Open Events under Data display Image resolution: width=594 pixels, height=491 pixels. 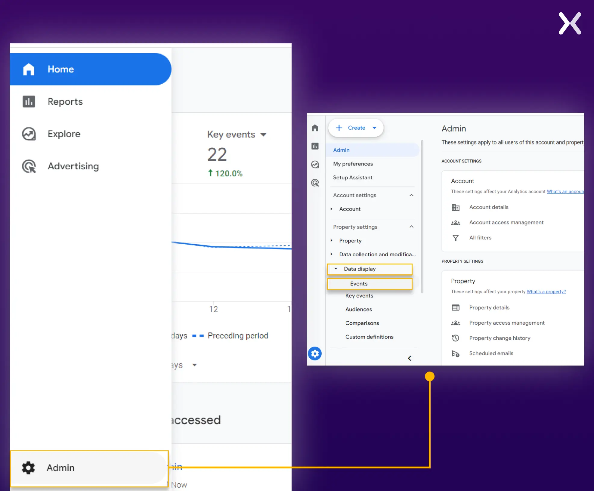coord(370,284)
